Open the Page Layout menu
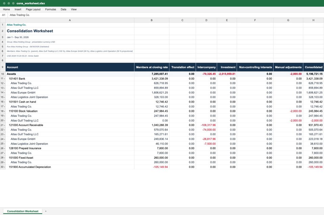The height and width of the screenshot is (215, 324). point(33,9)
